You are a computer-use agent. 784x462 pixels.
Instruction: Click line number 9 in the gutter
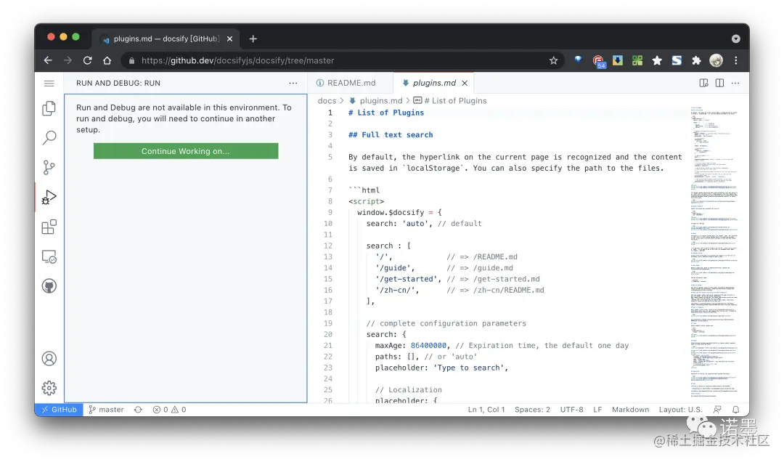coord(330,212)
